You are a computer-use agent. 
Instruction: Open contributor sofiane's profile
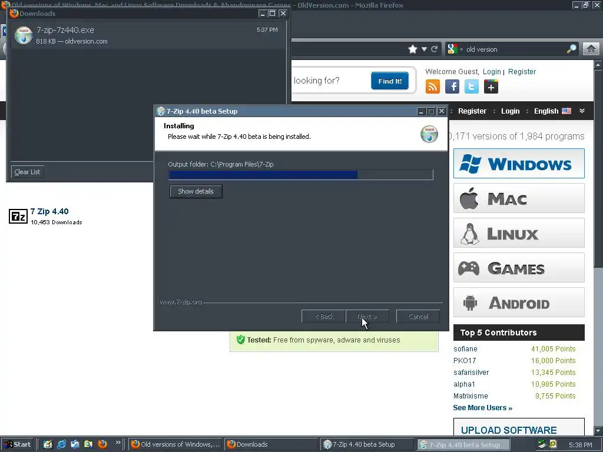pyautogui.click(x=465, y=349)
